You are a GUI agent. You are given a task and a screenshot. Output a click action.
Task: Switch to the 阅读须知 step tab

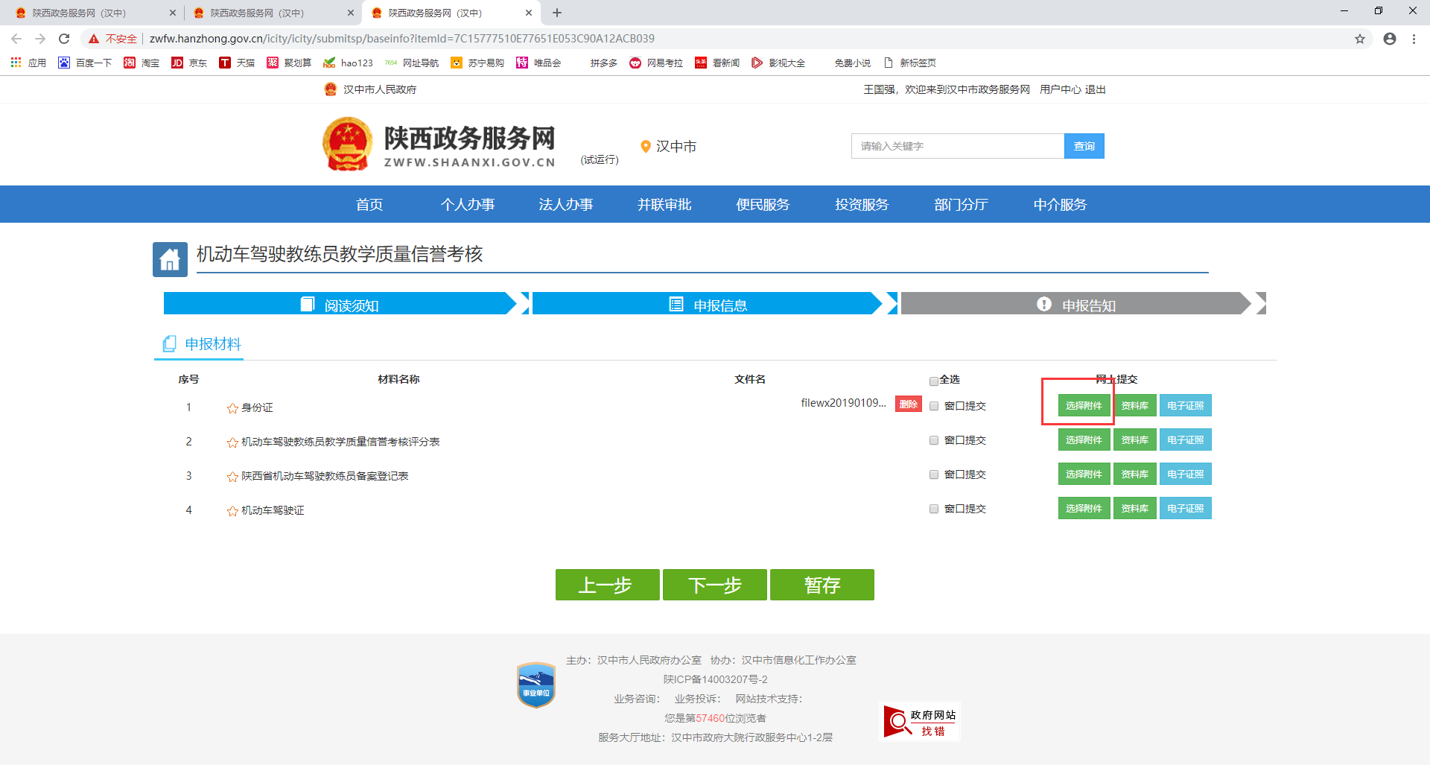pyautogui.click(x=340, y=304)
